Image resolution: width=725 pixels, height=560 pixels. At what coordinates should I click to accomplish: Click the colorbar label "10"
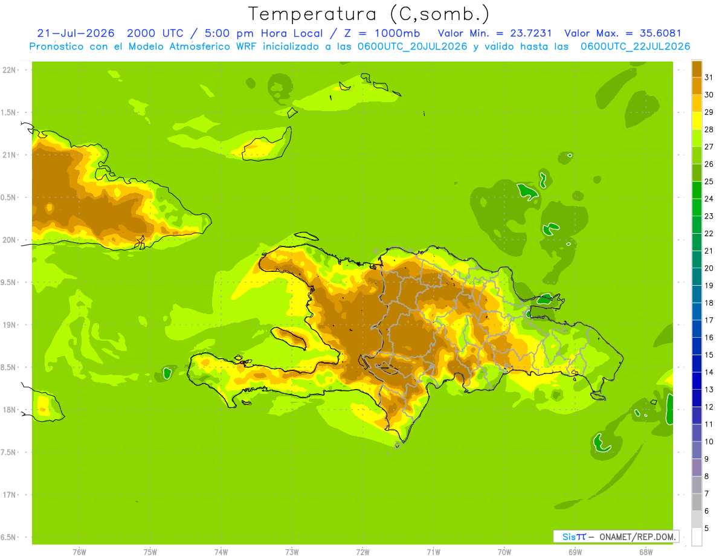[x=709, y=442]
